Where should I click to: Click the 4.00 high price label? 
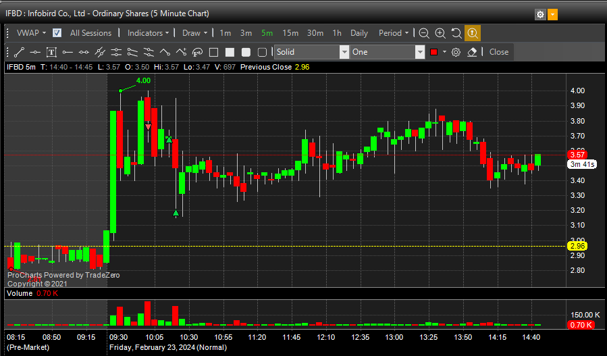(x=143, y=80)
